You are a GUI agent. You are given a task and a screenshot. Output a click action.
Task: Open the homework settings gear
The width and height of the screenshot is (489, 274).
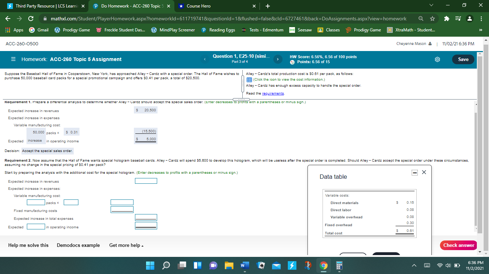click(437, 60)
